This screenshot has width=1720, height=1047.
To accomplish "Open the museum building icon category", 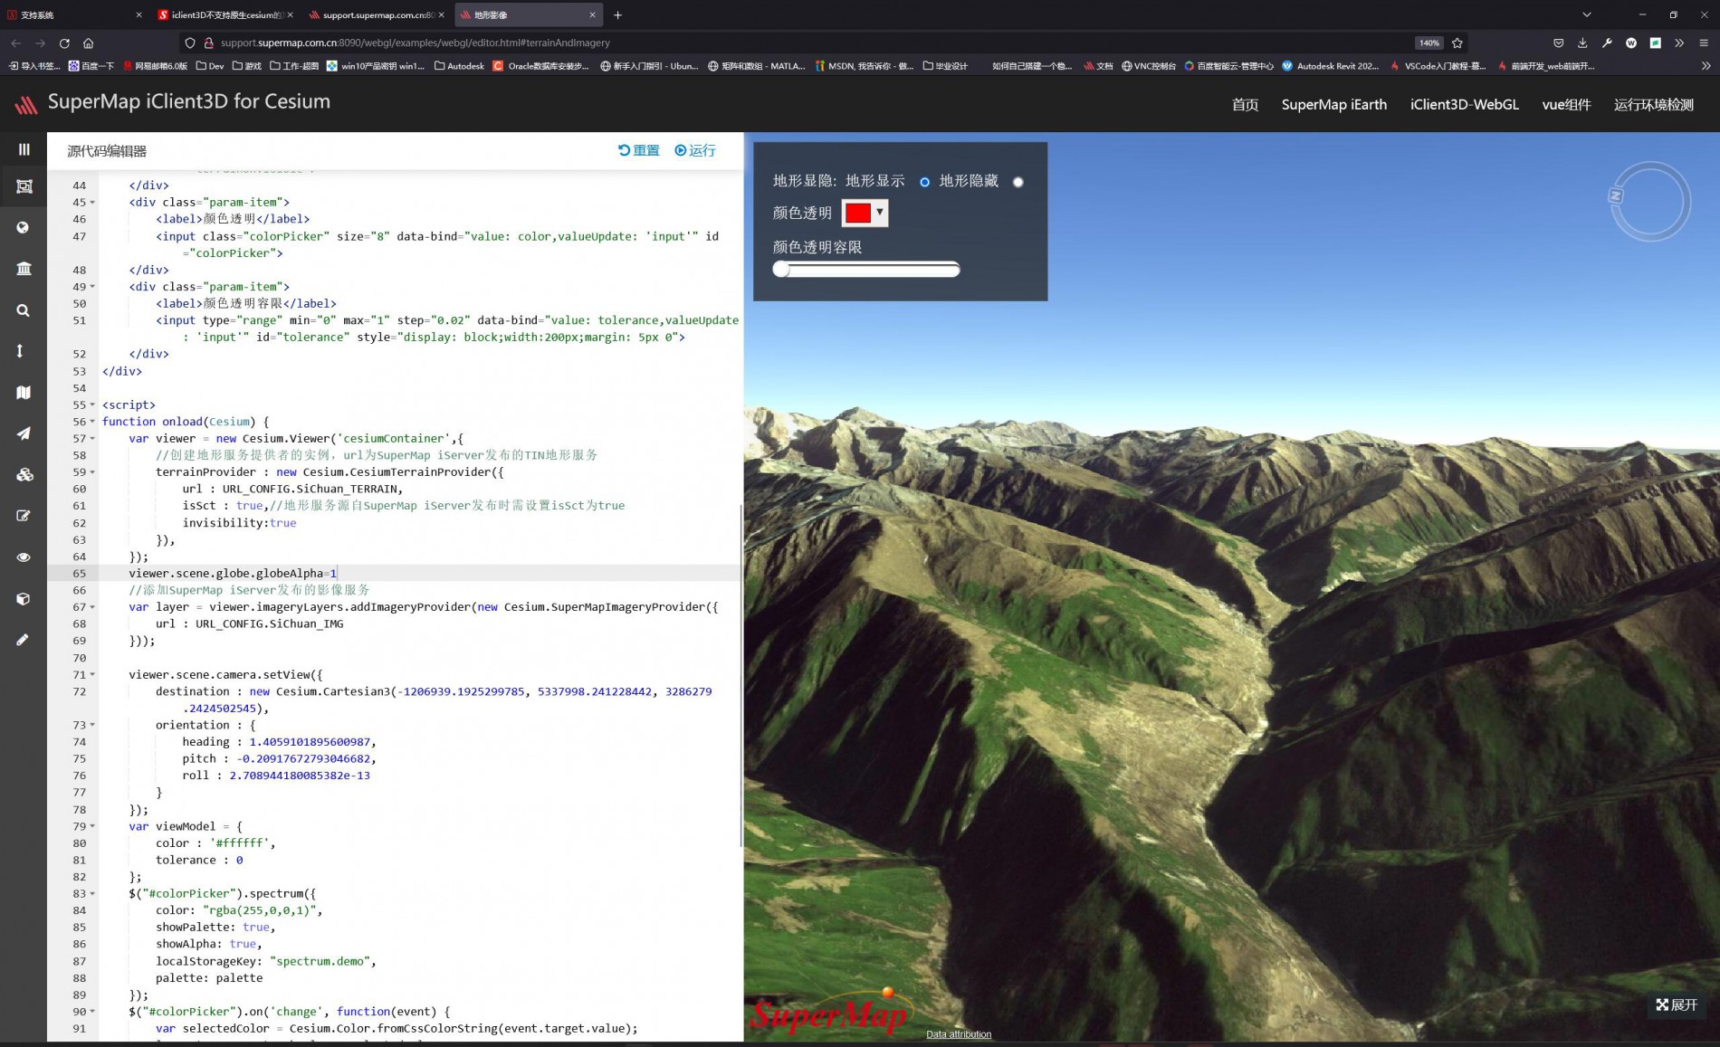I will pyautogui.click(x=24, y=268).
